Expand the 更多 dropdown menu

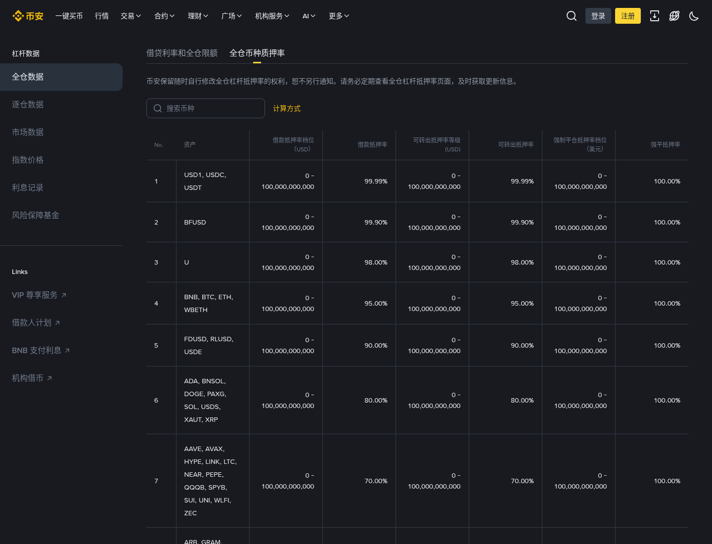pyautogui.click(x=339, y=16)
